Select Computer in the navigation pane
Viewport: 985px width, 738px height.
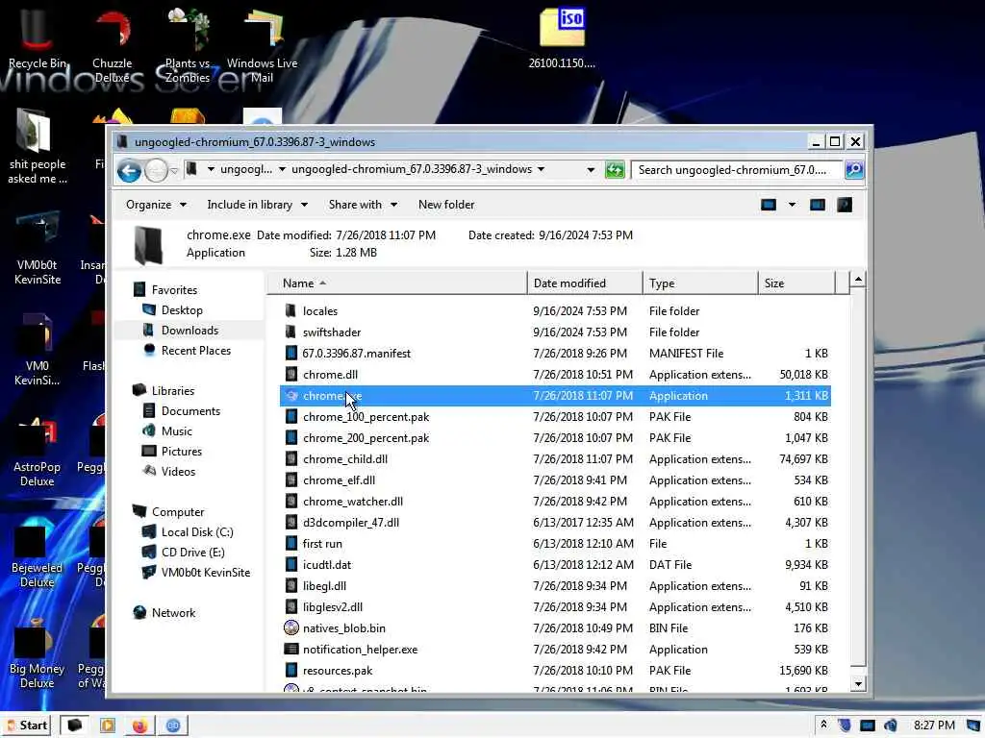click(x=178, y=512)
